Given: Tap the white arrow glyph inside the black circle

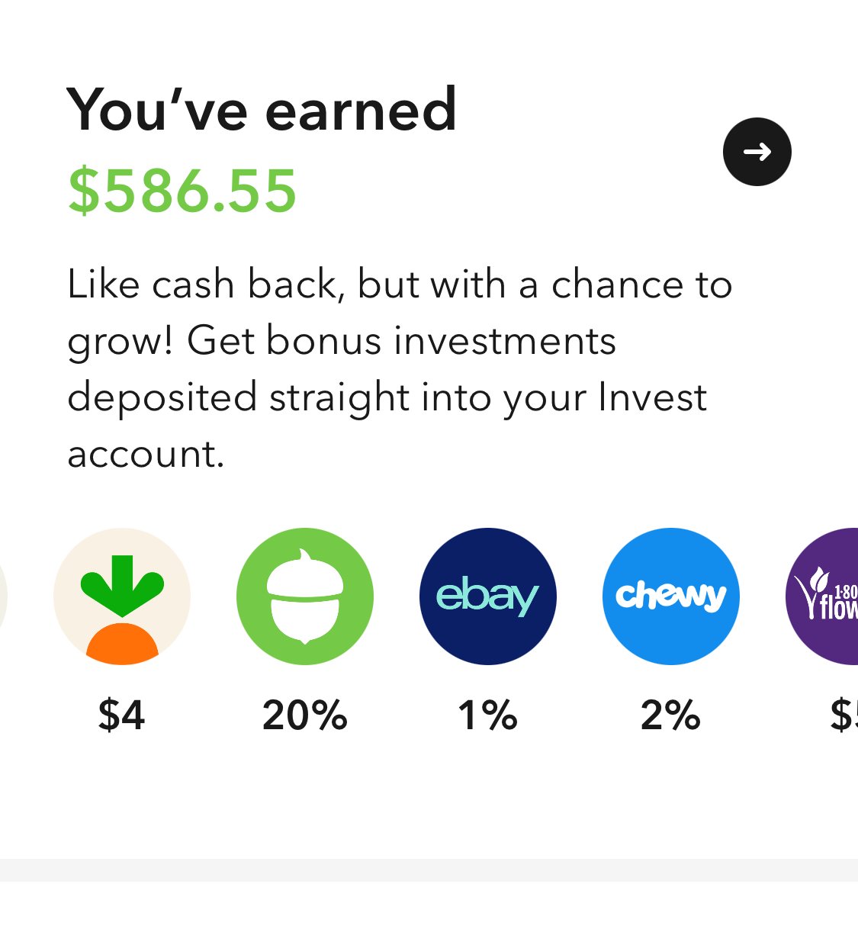Looking at the screenshot, I should [757, 152].
